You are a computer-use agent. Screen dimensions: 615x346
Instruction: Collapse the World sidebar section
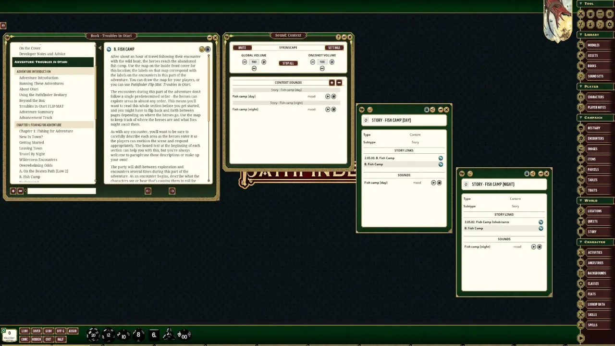tap(580, 200)
